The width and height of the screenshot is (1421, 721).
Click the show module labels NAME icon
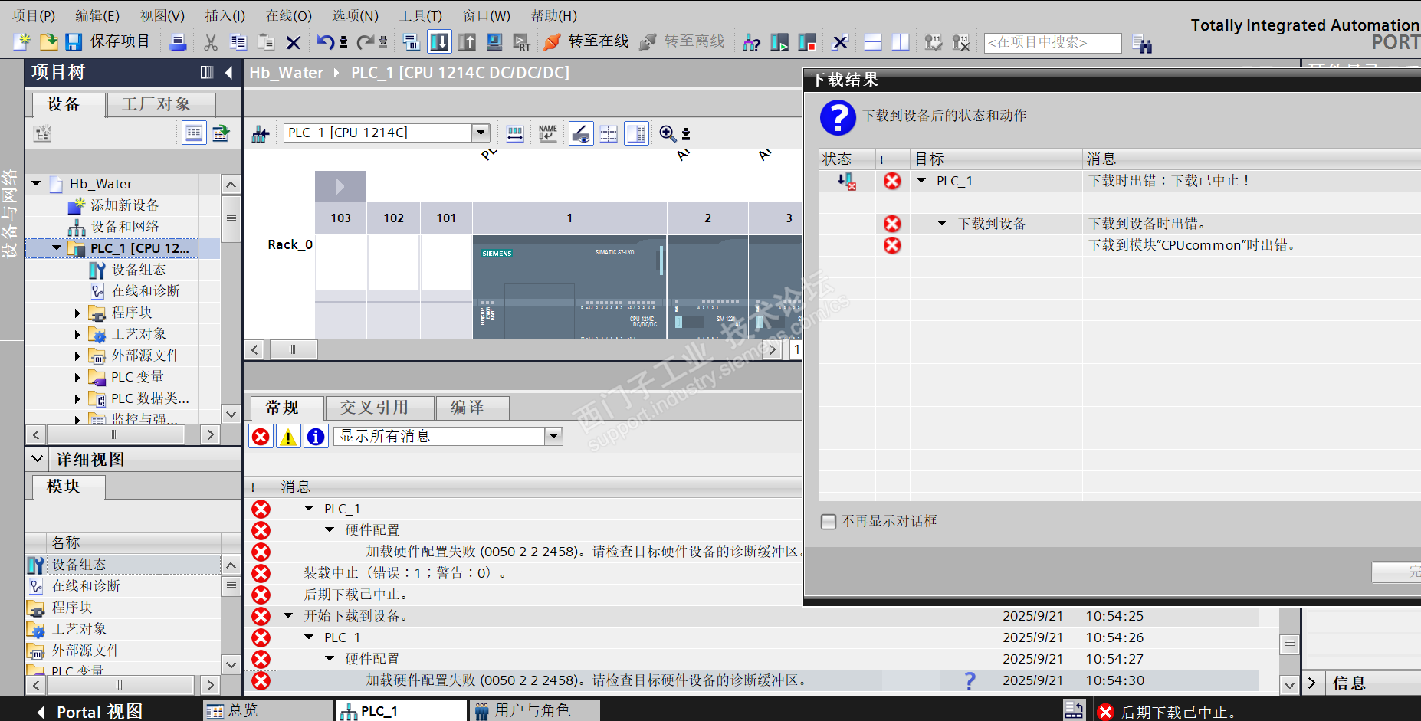pyautogui.click(x=547, y=133)
